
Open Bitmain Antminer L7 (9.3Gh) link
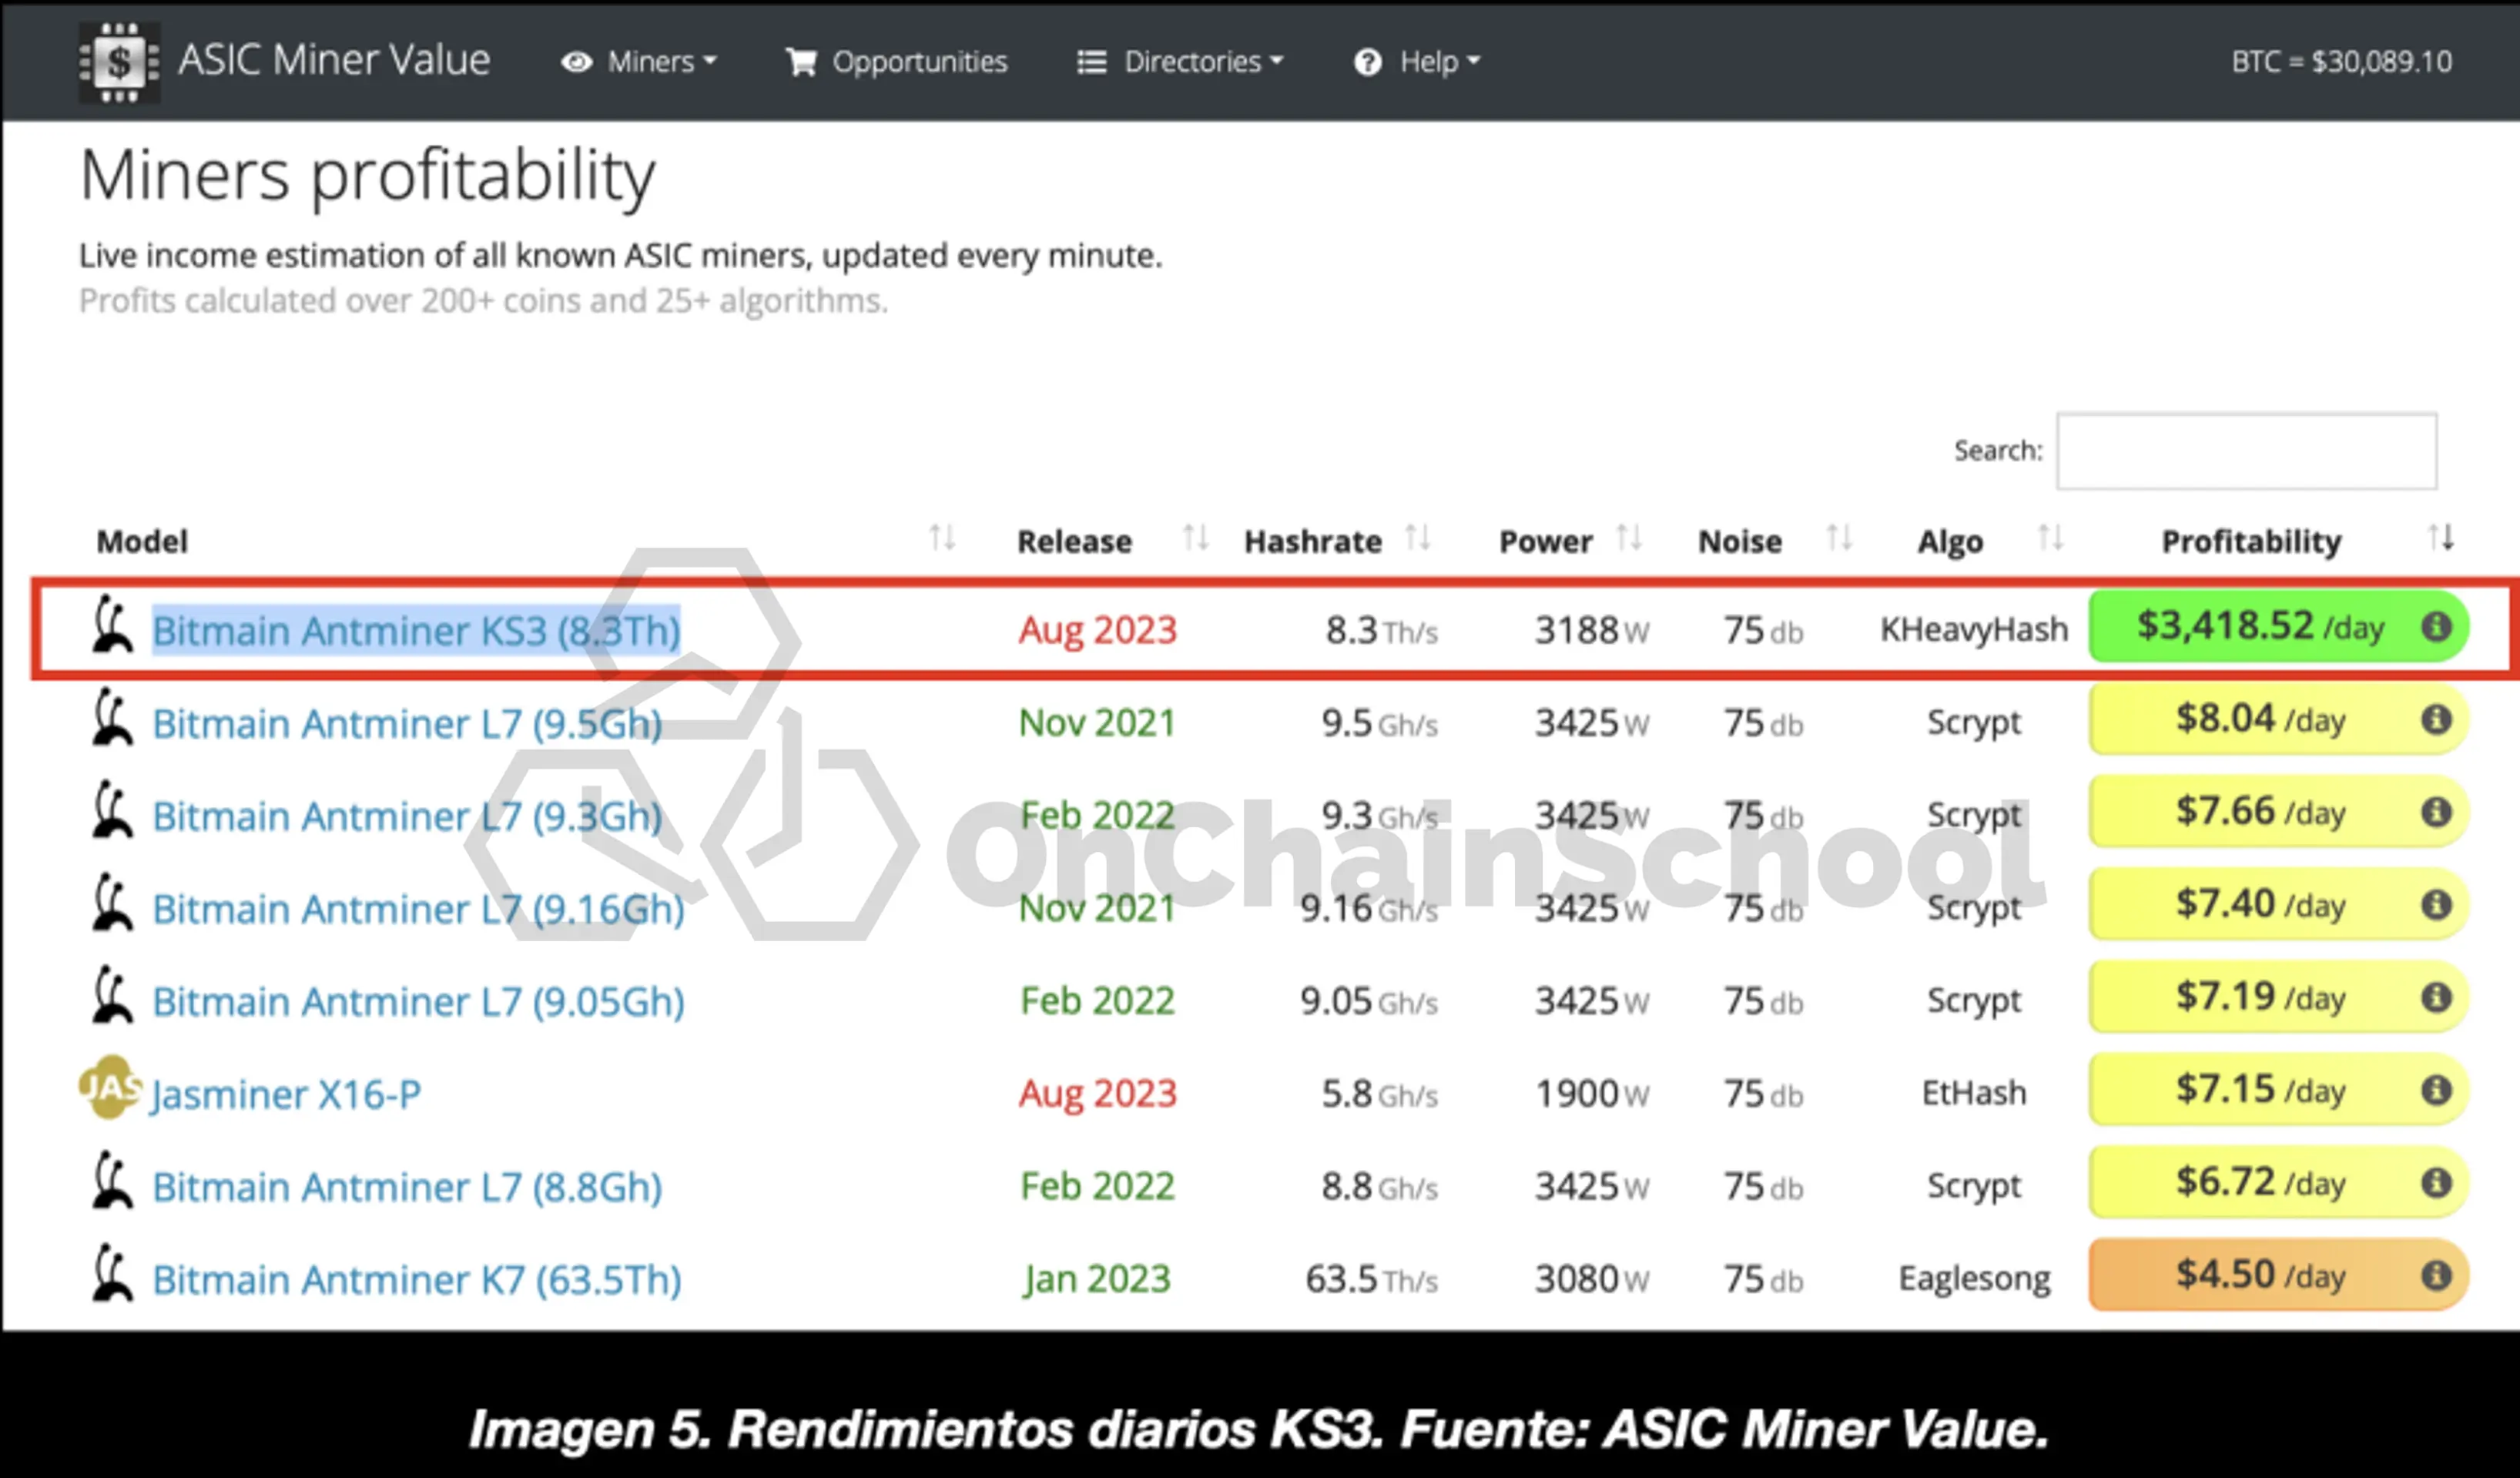click(x=407, y=816)
